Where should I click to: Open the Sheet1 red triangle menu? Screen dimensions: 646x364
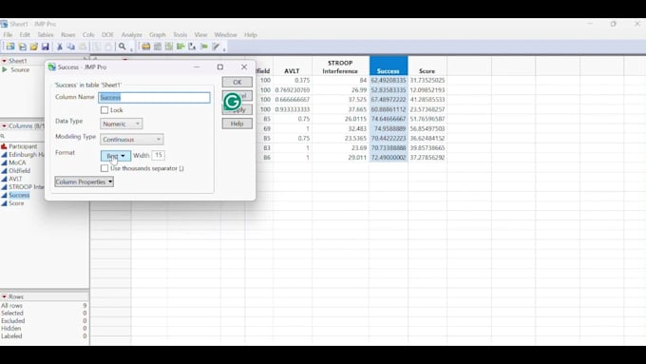point(4,61)
